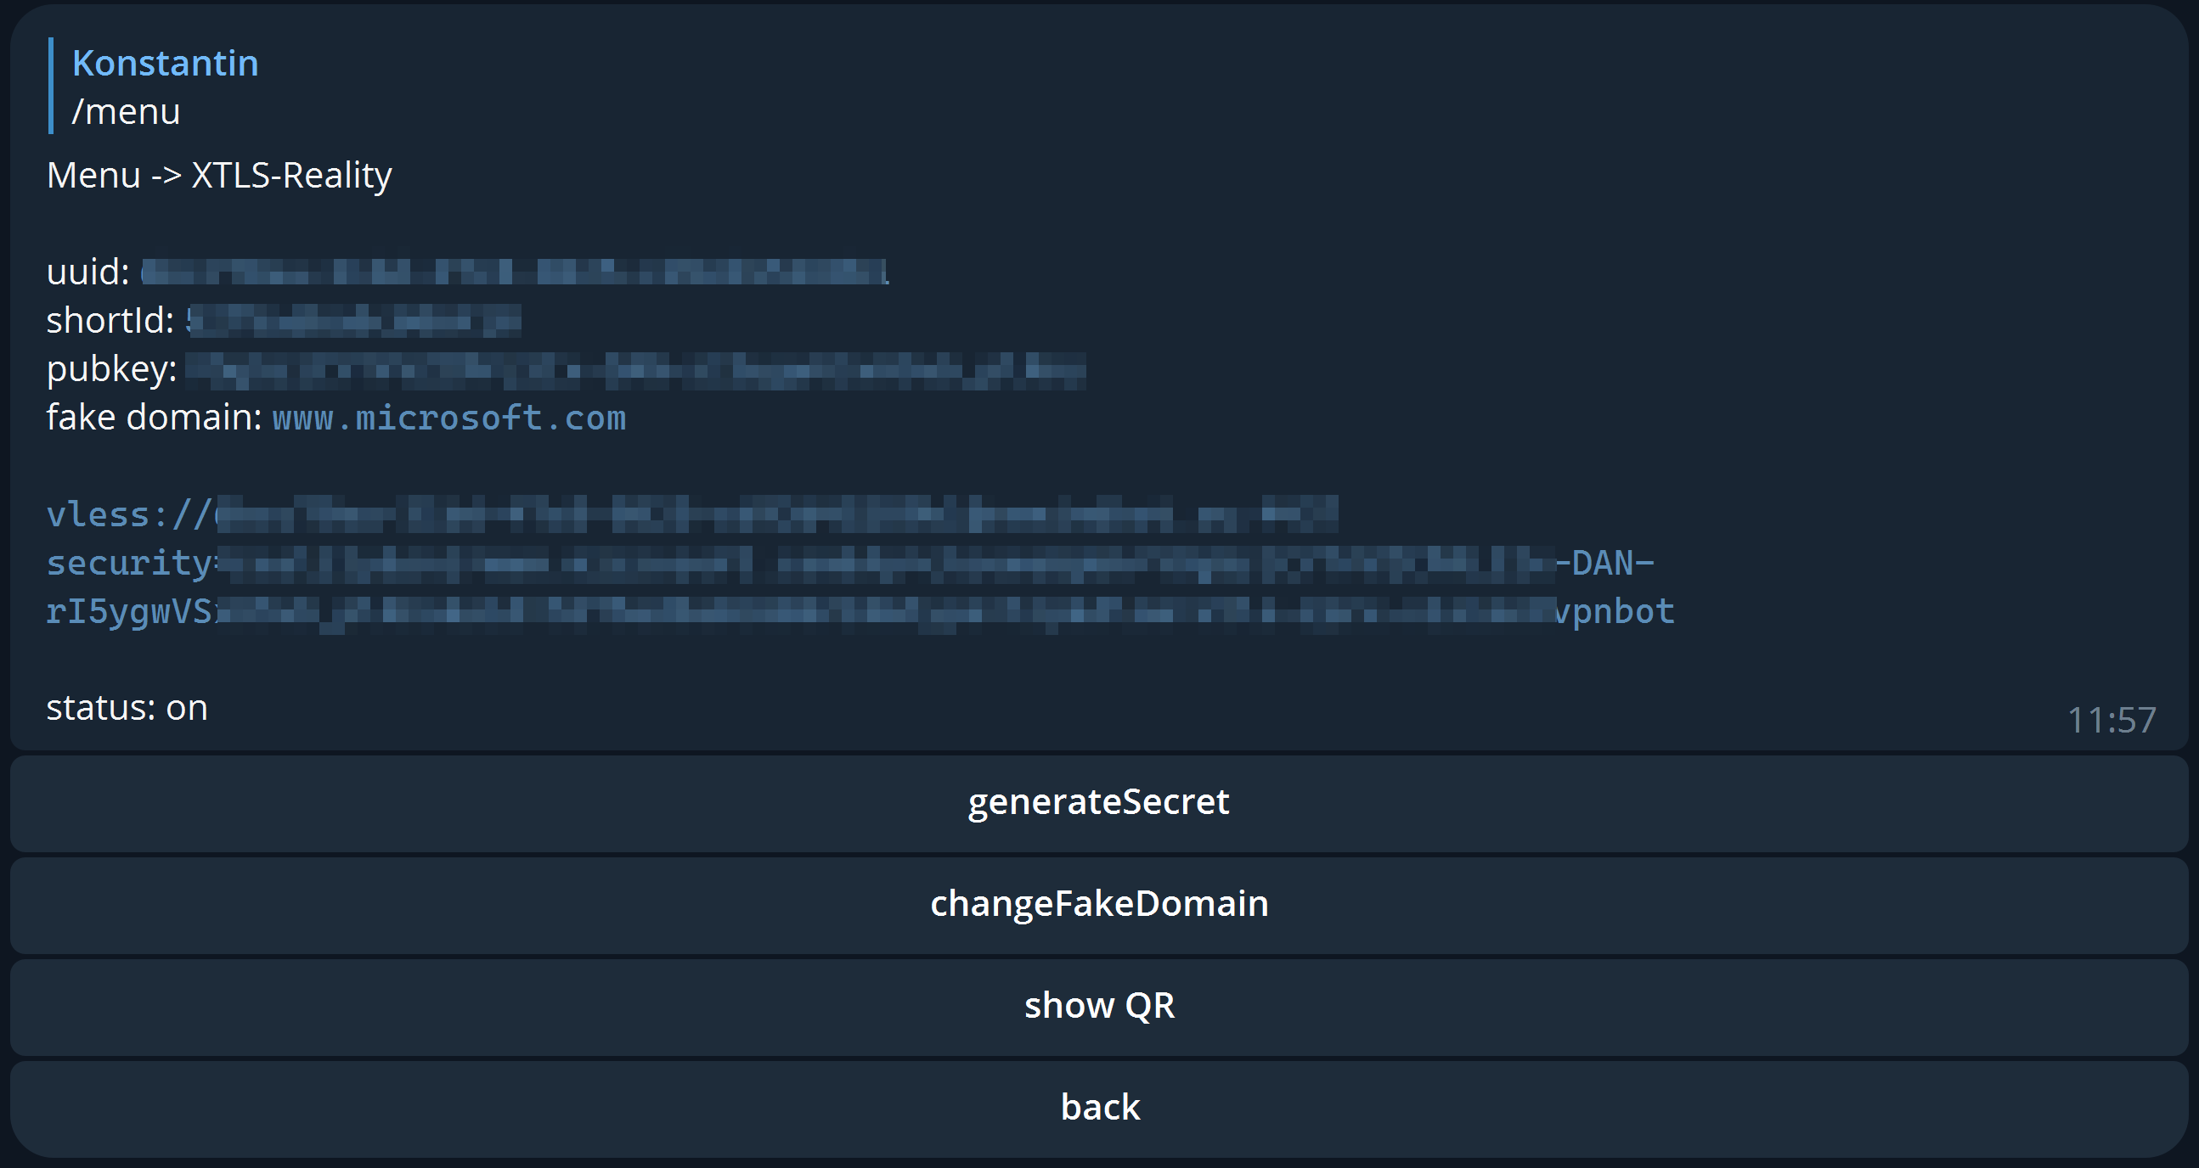Select the uuid value in the message
This screenshot has width=2199, height=1168.
click(x=512, y=272)
